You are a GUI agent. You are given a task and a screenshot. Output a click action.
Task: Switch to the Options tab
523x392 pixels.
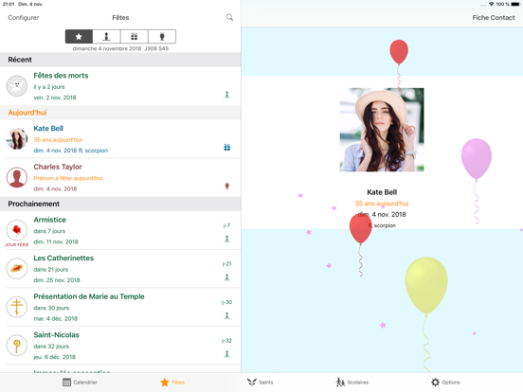click(445, 383)
